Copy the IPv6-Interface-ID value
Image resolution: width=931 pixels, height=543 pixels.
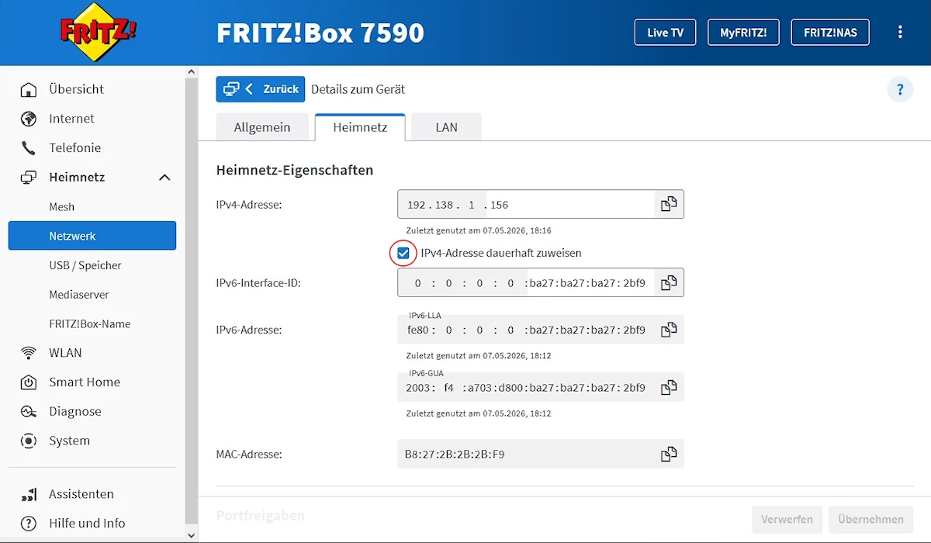tap(669, 283)
